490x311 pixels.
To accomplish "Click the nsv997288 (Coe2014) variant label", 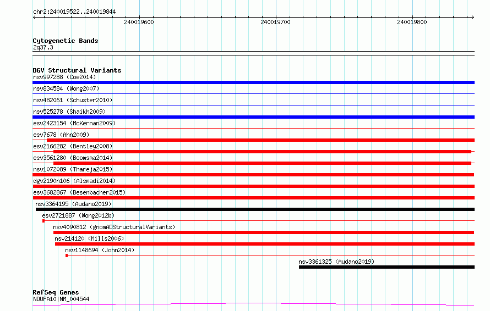I will tap(64, 77).
